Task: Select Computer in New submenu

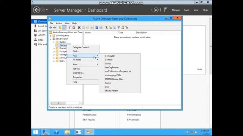Action: (x=120, y=56)
